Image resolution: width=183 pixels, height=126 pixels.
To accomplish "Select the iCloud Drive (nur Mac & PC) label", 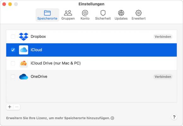I will [x=56, y=63].
